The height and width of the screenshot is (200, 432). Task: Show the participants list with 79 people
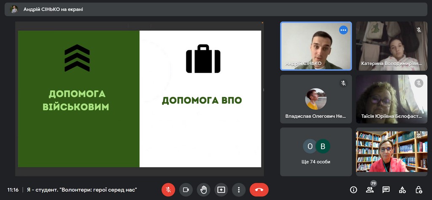pos(370,190)
